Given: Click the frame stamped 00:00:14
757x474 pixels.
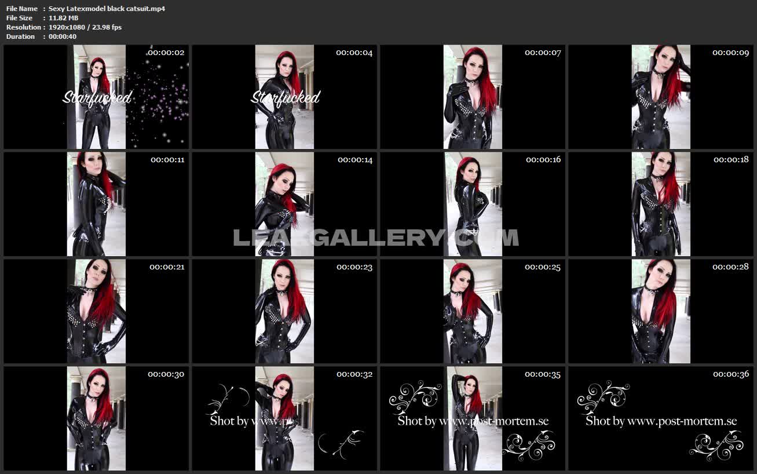Looking at the screenshot, I should click(284, 204).
